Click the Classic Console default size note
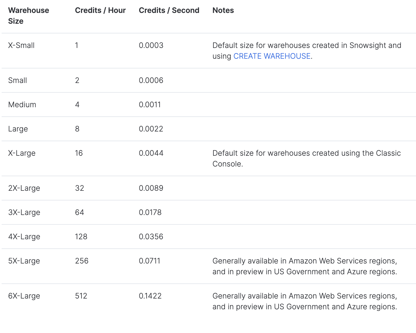 click(x=306, y=158)
